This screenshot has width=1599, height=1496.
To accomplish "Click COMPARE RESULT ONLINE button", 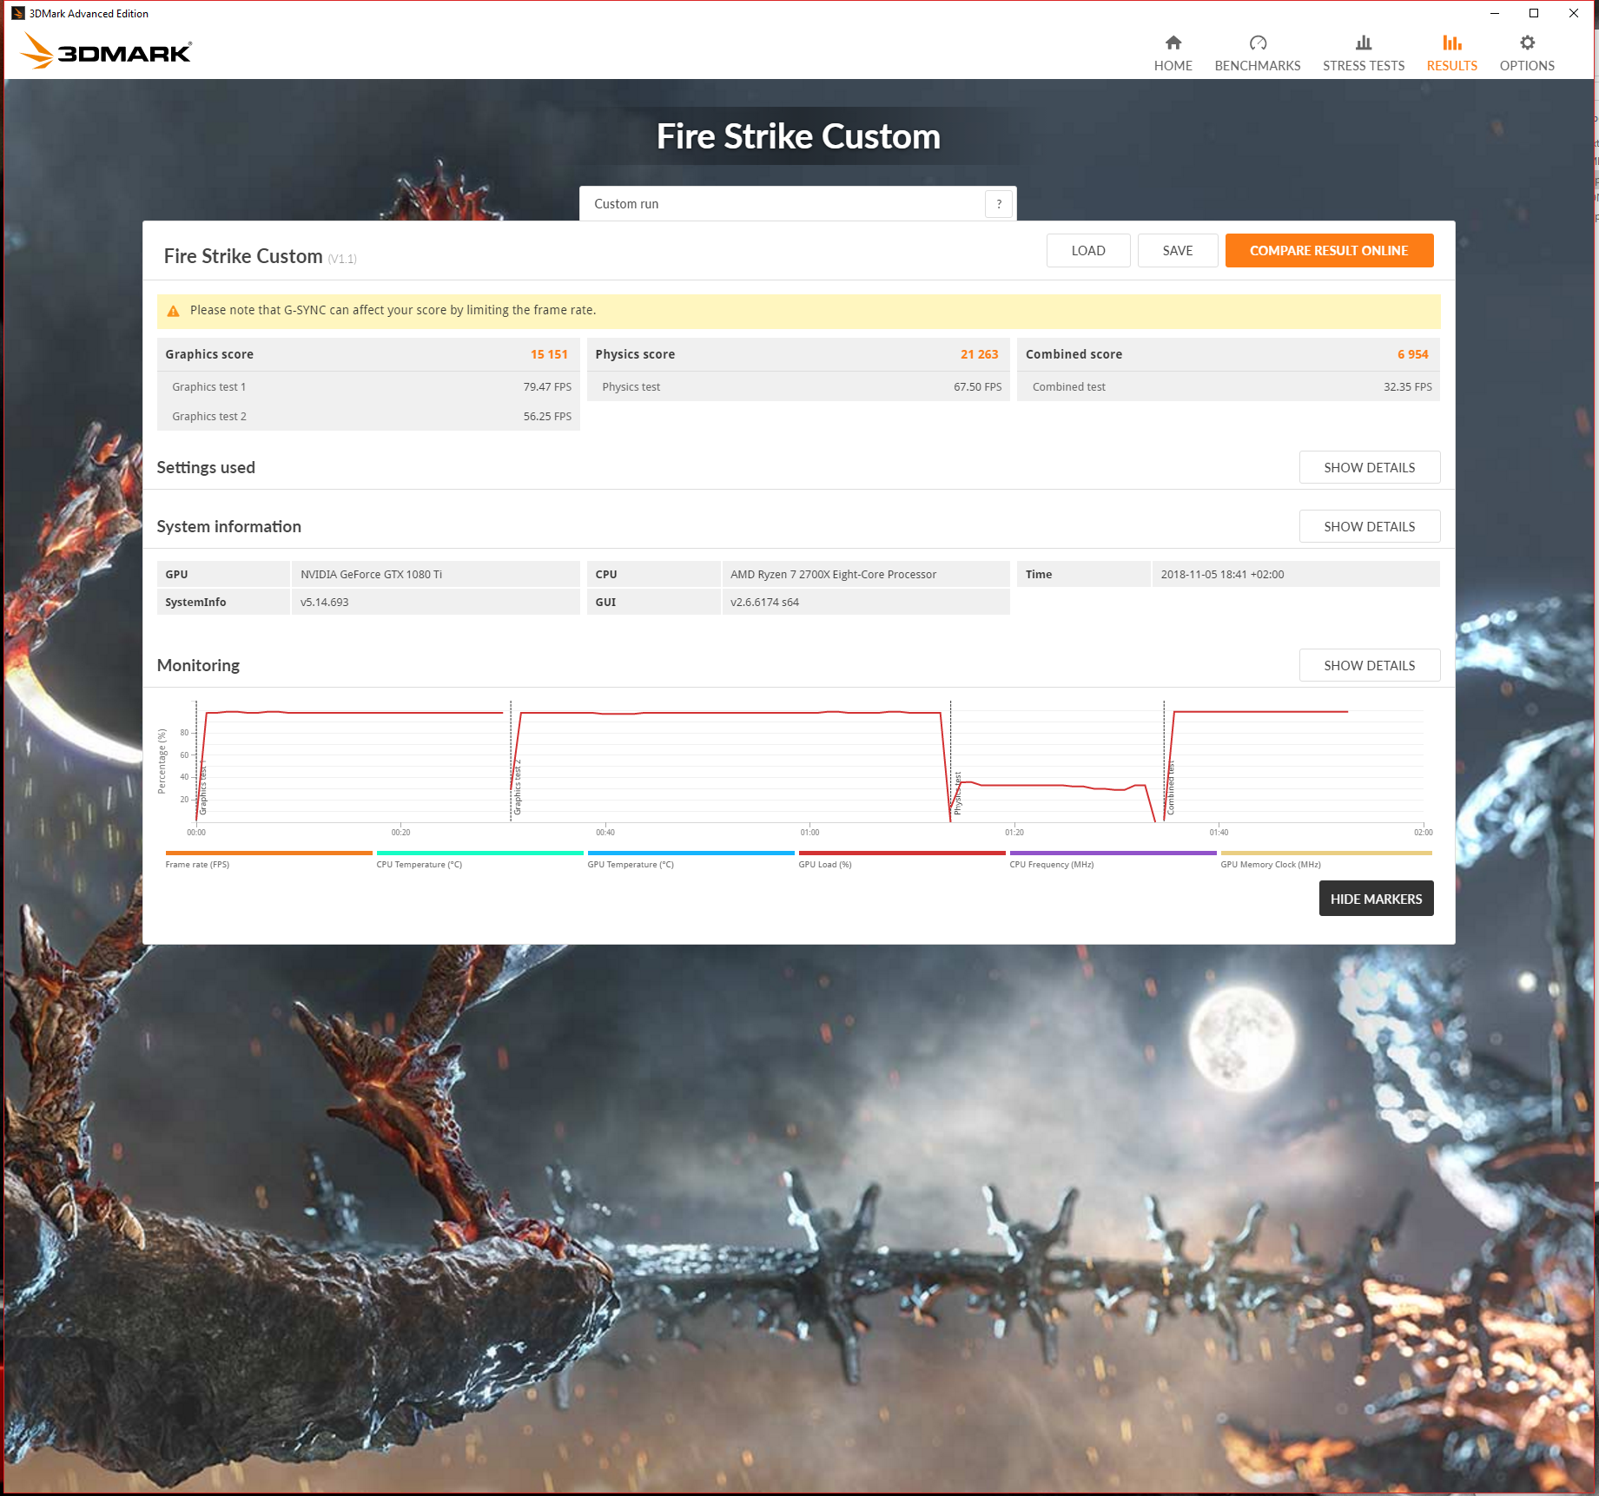I will (x=1328, y=251).
